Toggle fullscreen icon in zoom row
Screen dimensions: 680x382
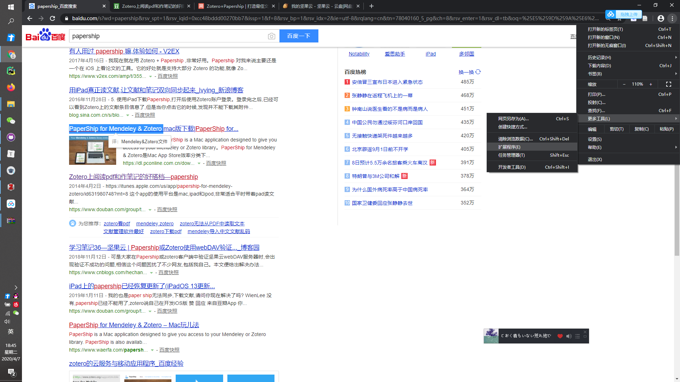tap(669, 84)
